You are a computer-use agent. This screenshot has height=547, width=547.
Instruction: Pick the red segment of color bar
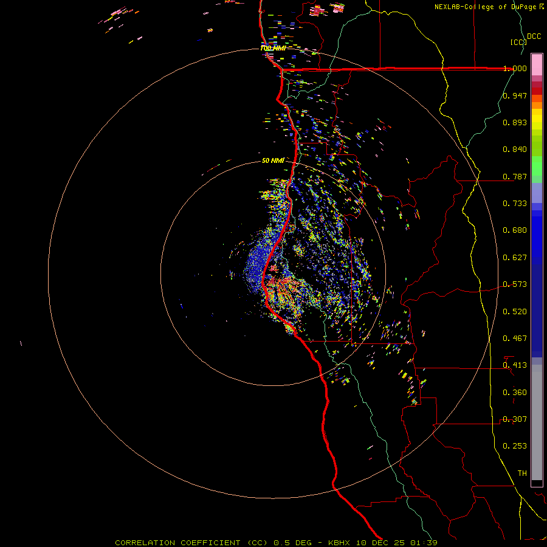click(537, 91)
